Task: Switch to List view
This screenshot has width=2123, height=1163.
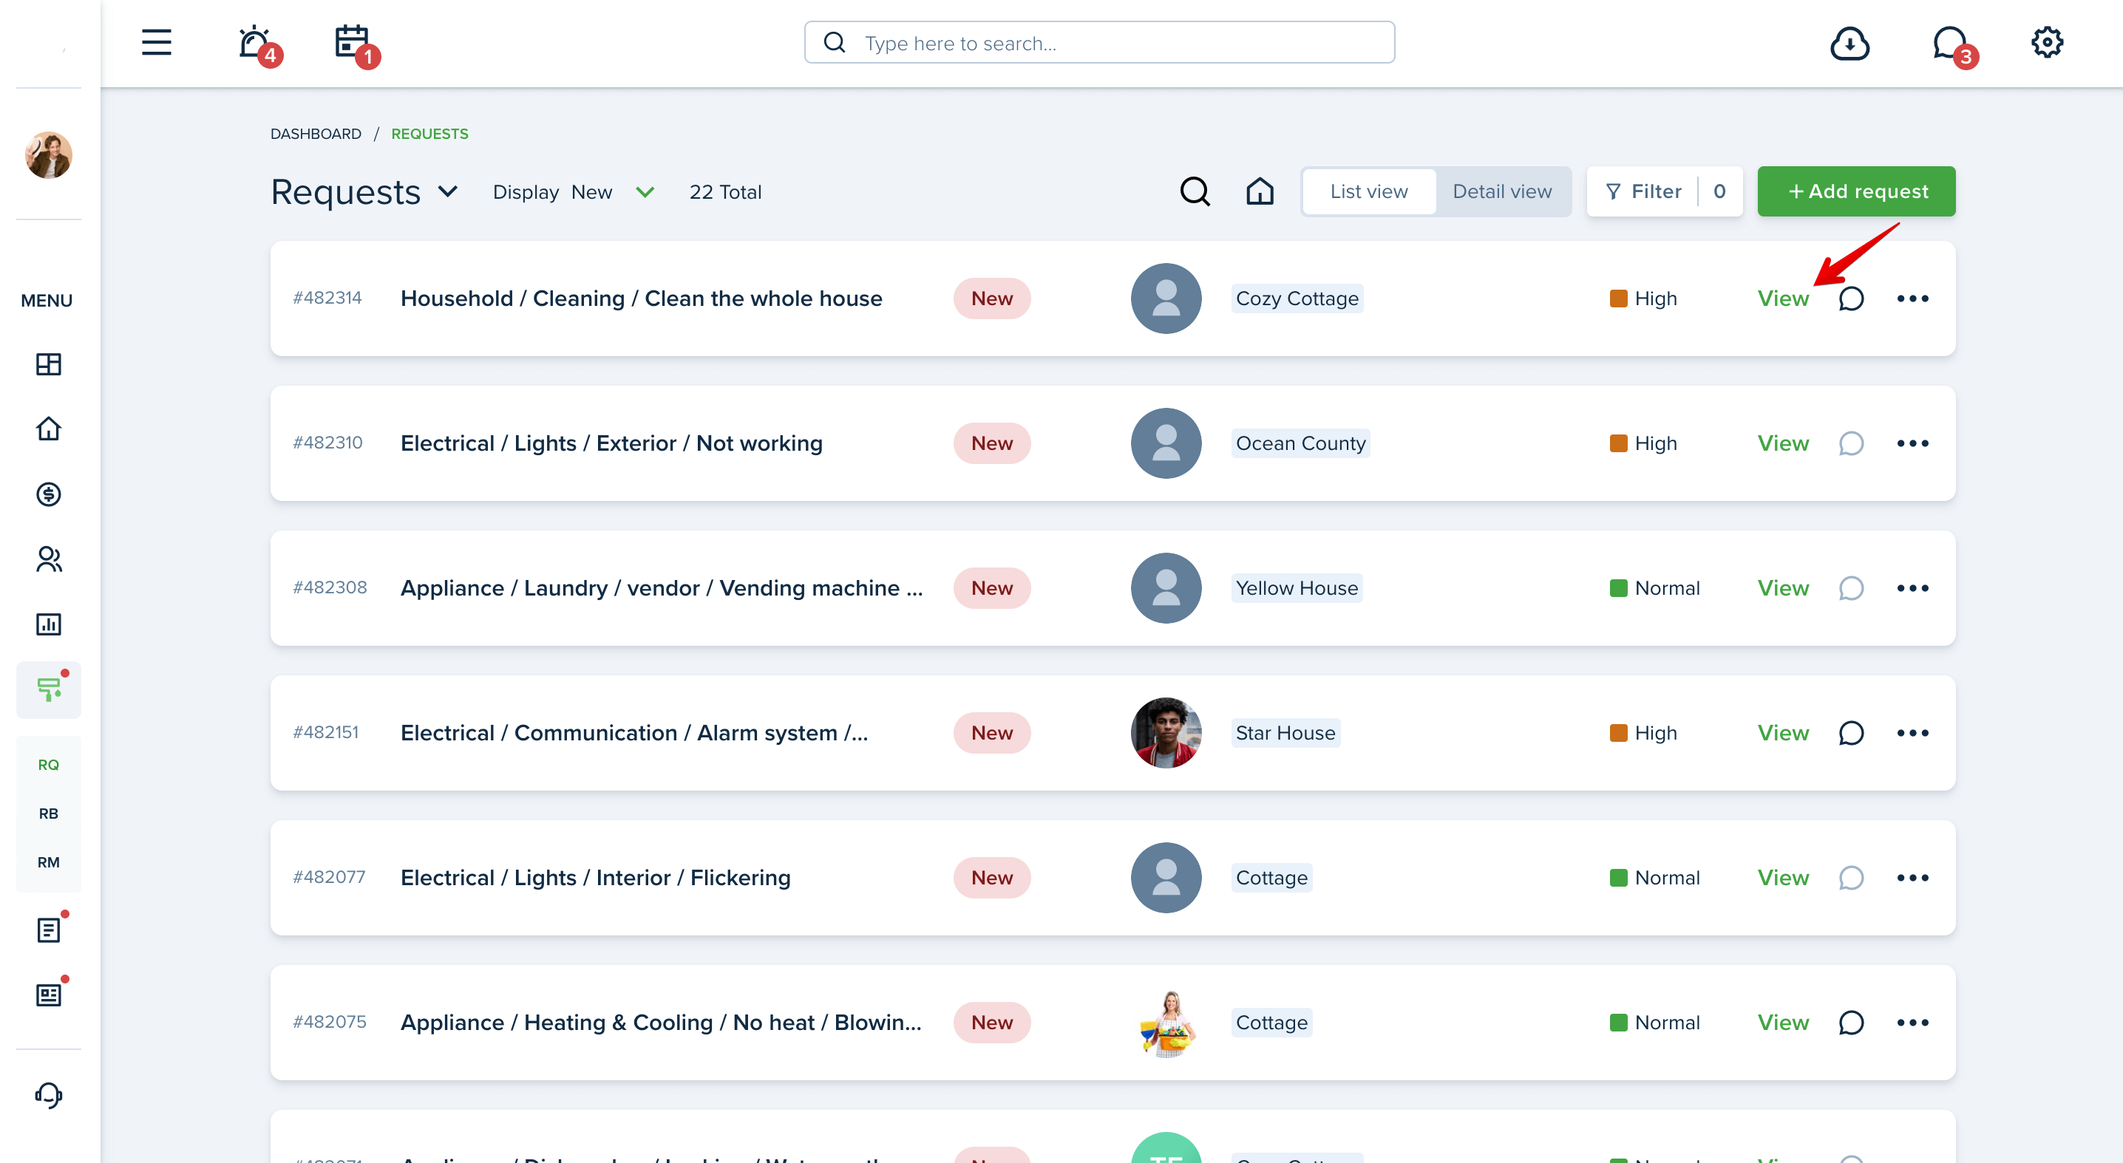Action: pos(1369,192)
